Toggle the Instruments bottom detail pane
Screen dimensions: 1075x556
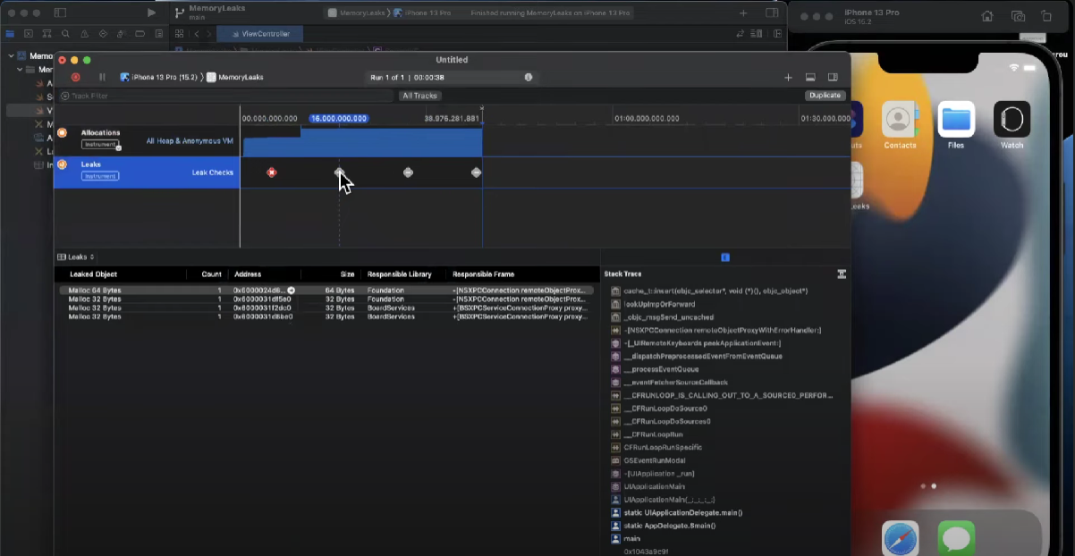click(810, 78)
